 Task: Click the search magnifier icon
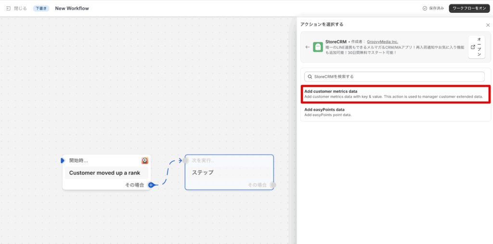pyautogui.click(x=310, y=77)
